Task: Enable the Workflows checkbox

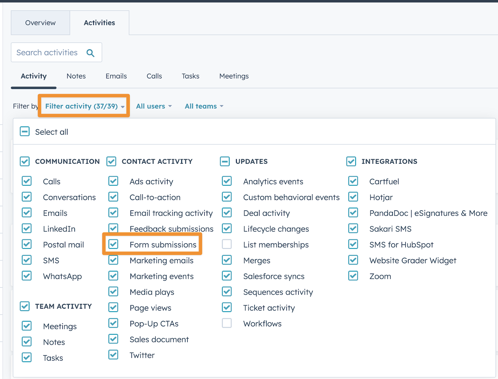Action: [x=227, y=323]
